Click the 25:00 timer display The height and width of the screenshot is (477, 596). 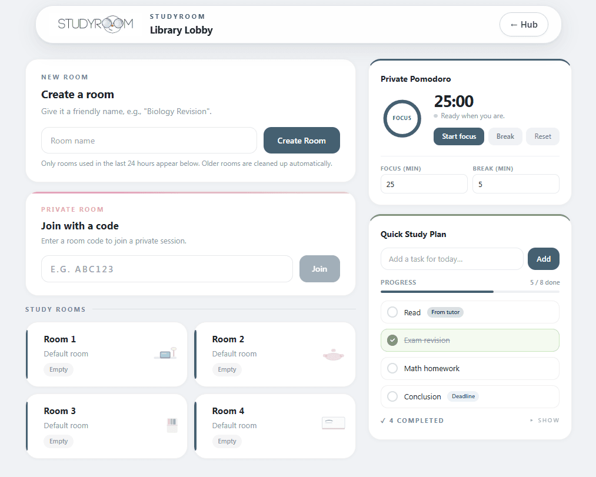pyautogui.click(x=454, y=102)
